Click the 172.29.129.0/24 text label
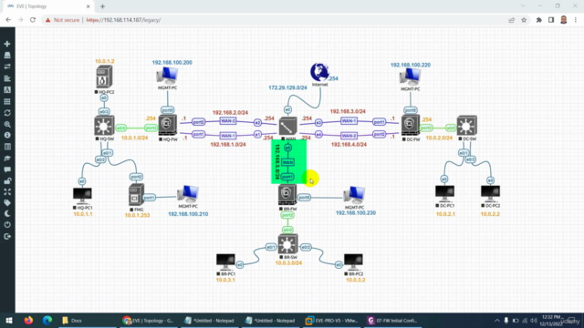The width and height of the screenshot is (584, 328). point(287,87)
